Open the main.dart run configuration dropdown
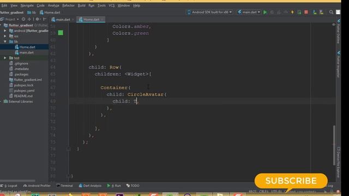This screenshot has height=196, width=349. (x=249, y=12)
